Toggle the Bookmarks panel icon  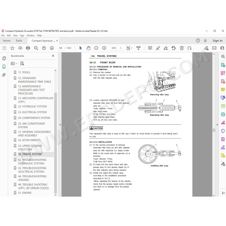click(x=4, y=67)
